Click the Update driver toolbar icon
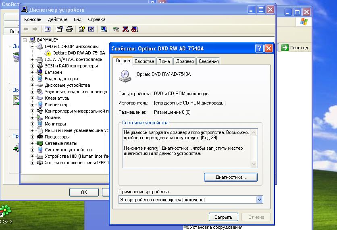Screen dimensions: 337x230 [x=116, y=29]
